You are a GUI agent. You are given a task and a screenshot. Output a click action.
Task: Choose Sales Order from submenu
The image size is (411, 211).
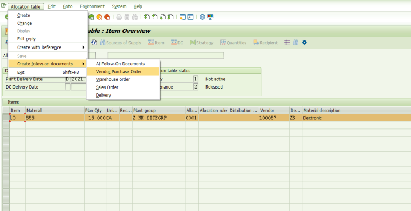(123, 87)
